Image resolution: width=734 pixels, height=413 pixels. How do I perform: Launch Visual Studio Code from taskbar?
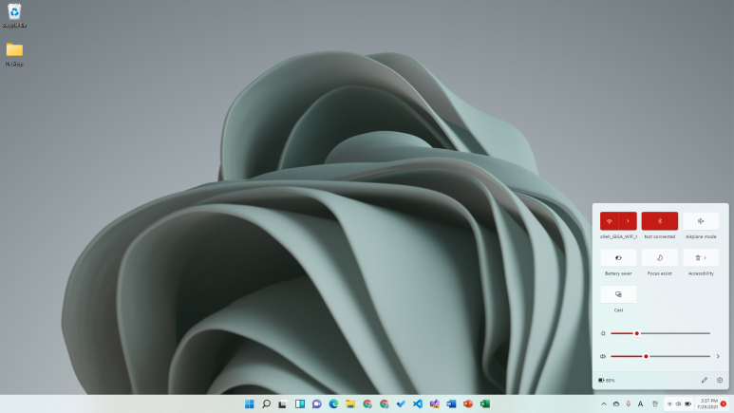[418, 404]
